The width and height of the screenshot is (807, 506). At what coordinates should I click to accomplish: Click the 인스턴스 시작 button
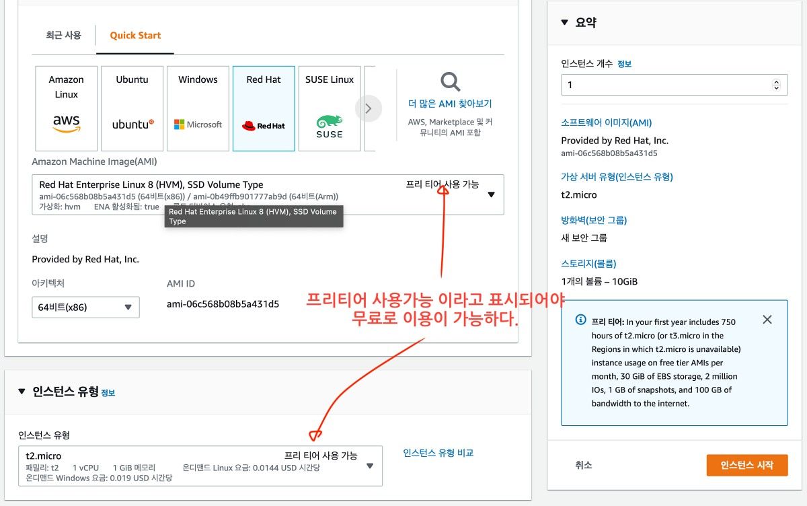coord(746,465)
